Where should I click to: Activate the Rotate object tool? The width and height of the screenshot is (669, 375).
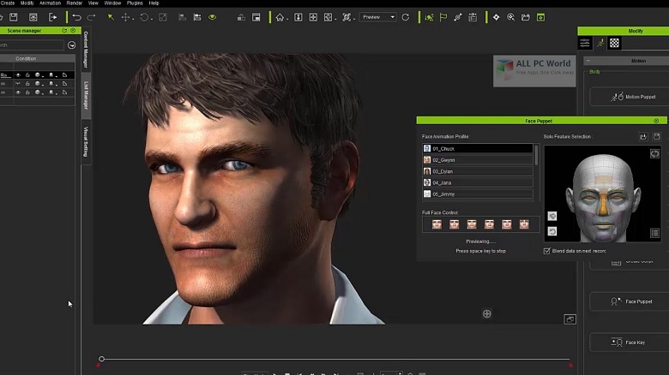pos(145,17)
